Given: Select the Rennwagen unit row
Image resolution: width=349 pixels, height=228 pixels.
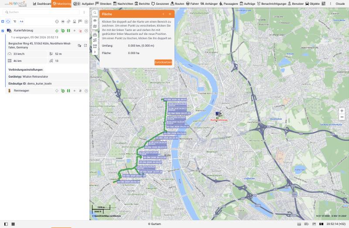Looking at the screenshot, I should click(47, 91).
